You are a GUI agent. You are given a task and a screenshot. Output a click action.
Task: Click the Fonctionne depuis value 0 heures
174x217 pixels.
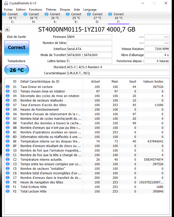[x=157, y=61]
